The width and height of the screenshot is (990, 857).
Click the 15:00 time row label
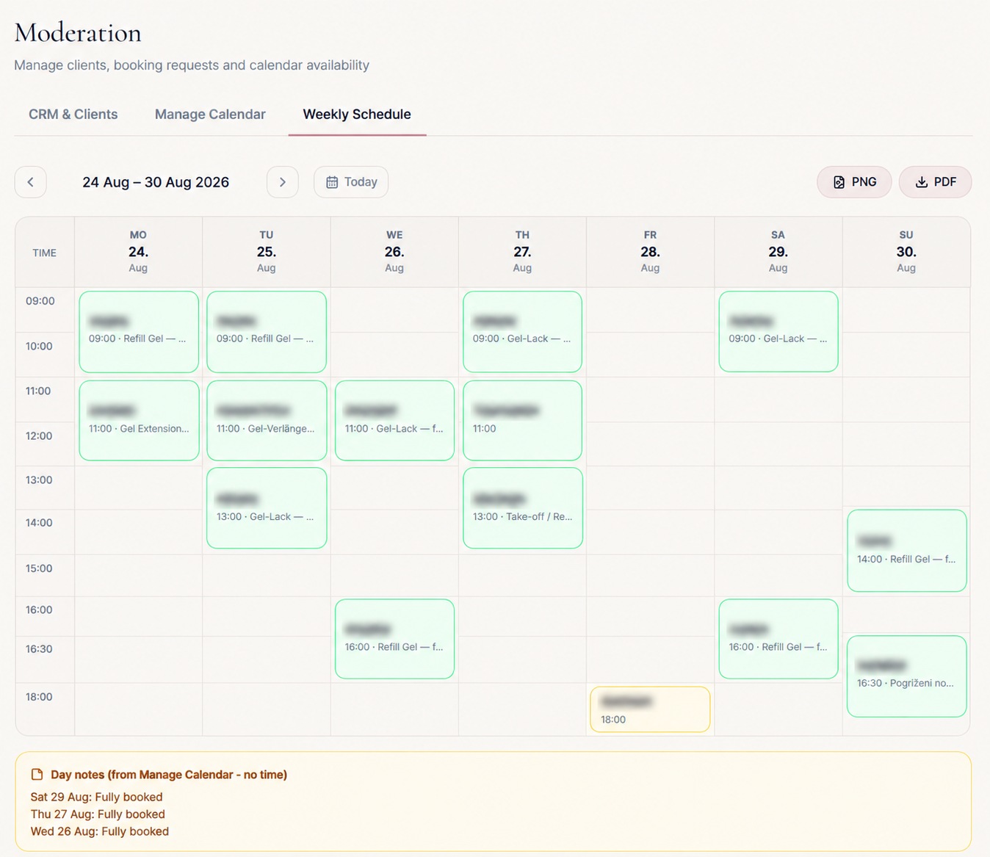(39, 568)
